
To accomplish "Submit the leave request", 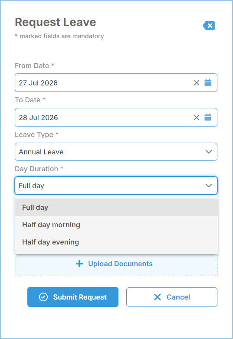I will [x=73, y=297].
